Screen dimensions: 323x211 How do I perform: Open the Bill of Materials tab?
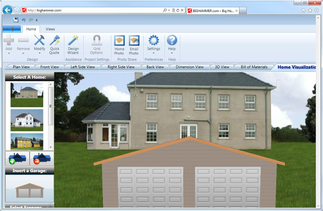click(x=254, y=67)
